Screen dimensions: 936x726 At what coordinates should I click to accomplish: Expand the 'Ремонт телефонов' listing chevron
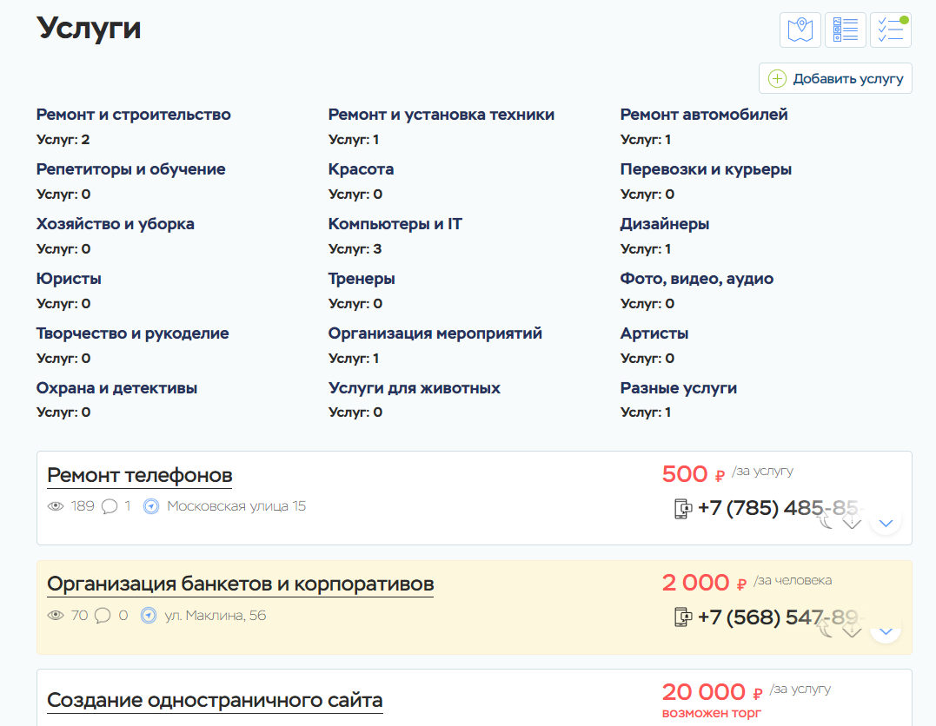[886, 522]
